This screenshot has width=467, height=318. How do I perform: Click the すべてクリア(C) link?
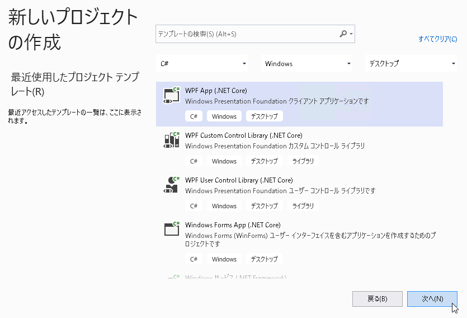[437, 39]
